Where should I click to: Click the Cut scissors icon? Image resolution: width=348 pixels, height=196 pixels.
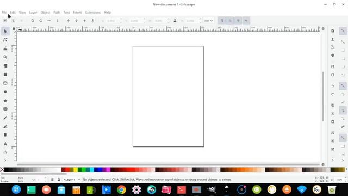point(332,114)
